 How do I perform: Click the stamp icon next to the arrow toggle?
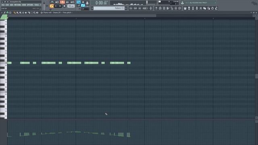pos(87,3)
